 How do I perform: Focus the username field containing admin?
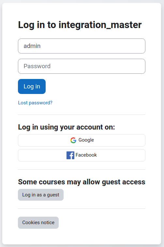pos(82,46)
